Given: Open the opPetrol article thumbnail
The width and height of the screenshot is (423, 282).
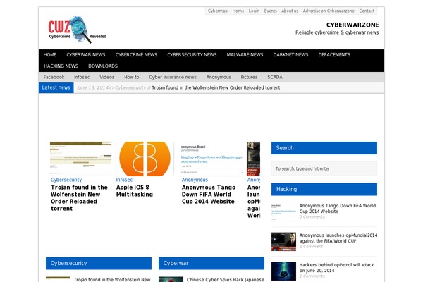Looking at the screenshot, I should [x=283, y=271].
